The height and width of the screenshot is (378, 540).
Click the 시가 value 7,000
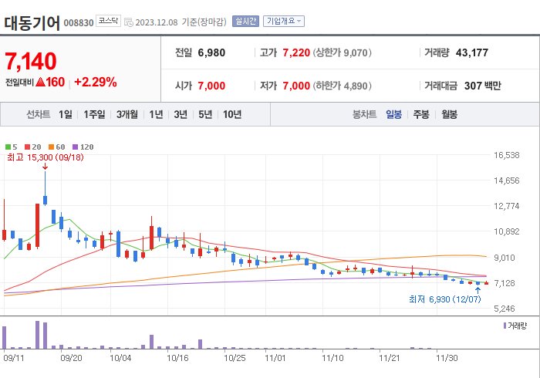(x=211, y=86)
